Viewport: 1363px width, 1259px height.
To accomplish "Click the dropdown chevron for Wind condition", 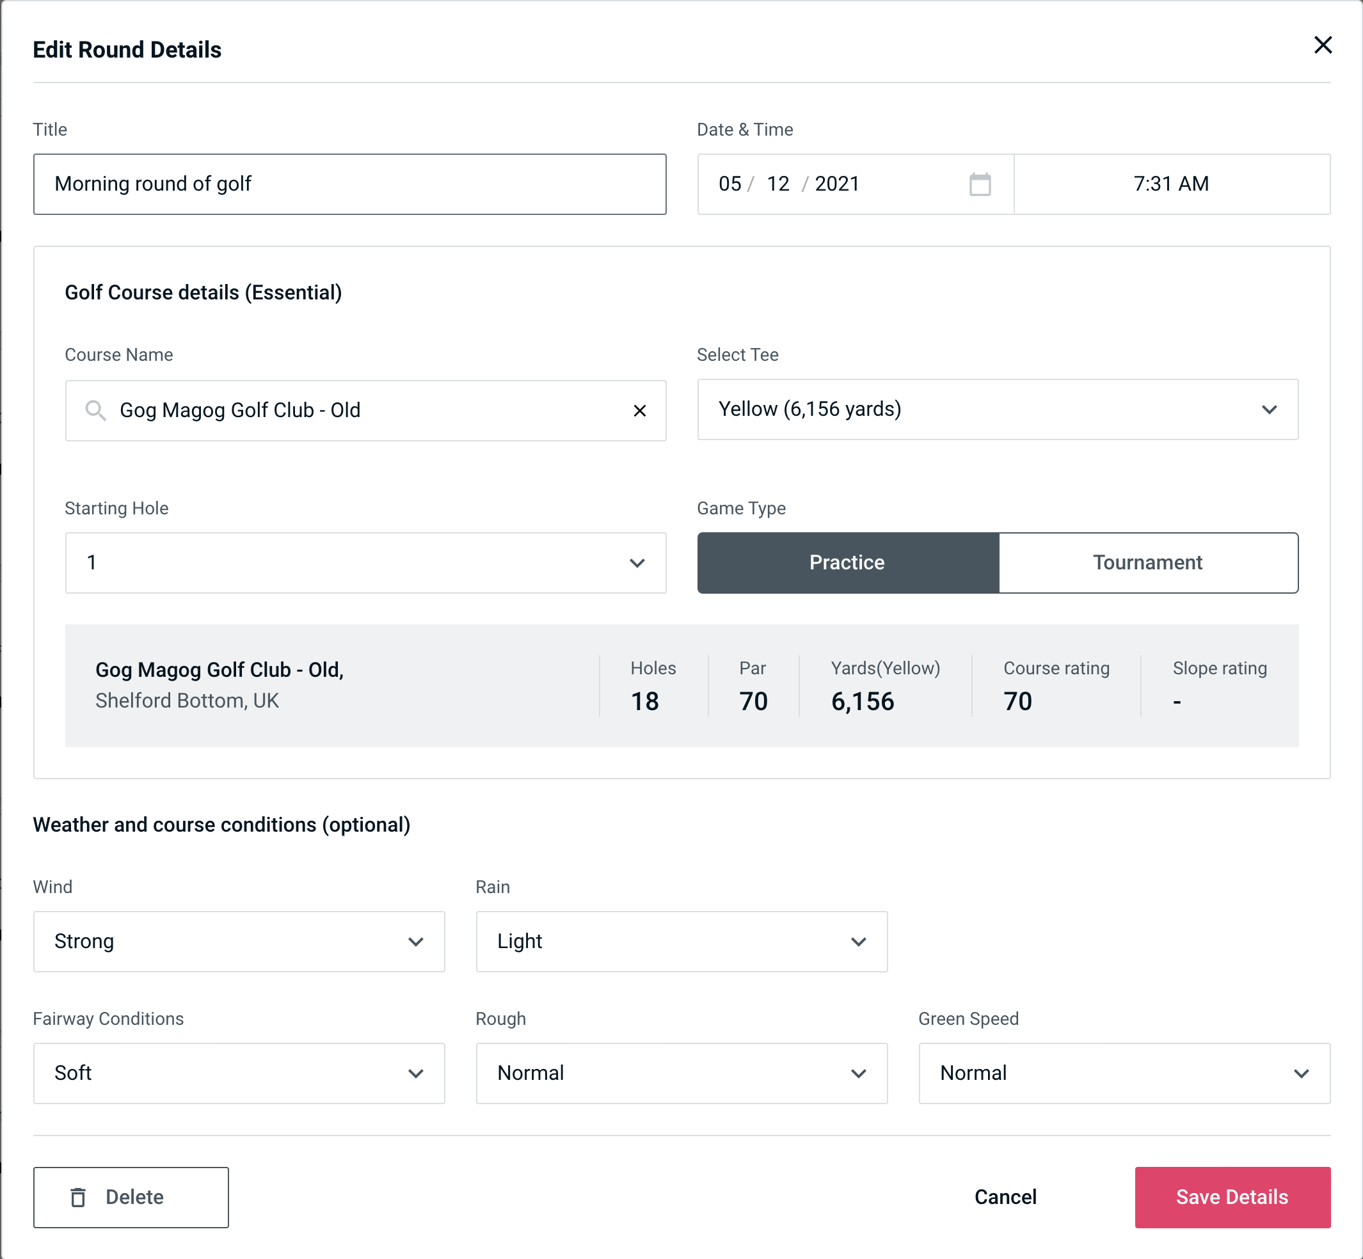I will 417,941.
